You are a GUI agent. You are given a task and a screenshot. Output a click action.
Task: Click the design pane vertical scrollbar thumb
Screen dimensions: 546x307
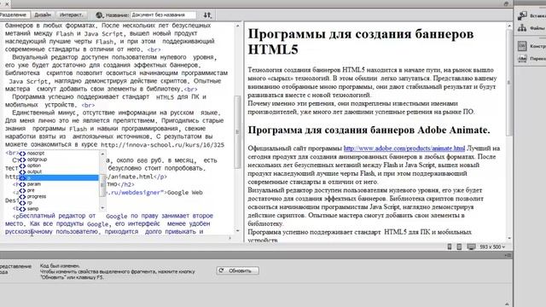(509, 83)
